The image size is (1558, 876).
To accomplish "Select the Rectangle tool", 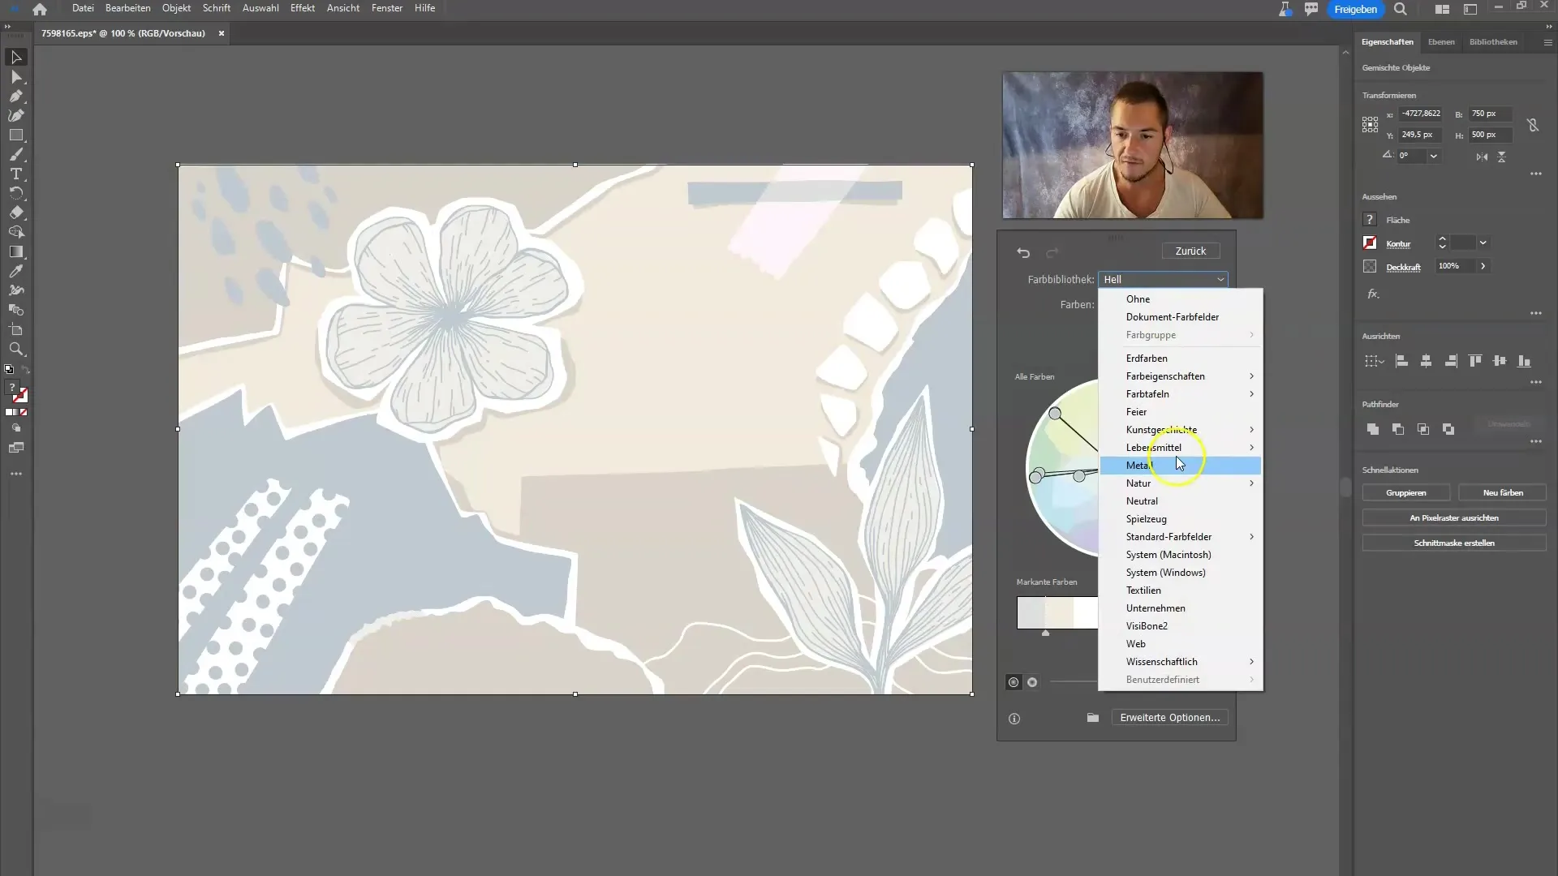I will (16, 135).
